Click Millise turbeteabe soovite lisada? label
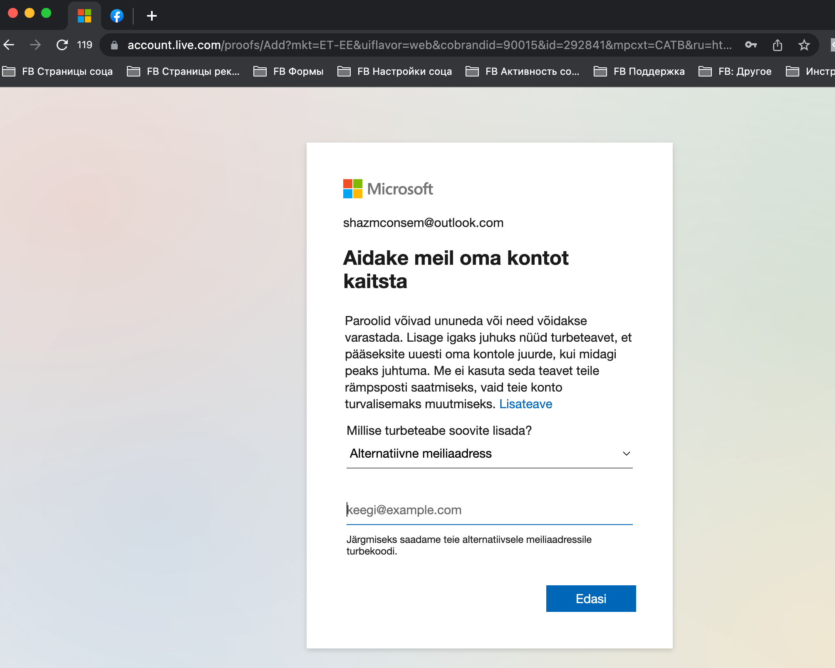Screen dimensions: 835x668 [439, 431]
